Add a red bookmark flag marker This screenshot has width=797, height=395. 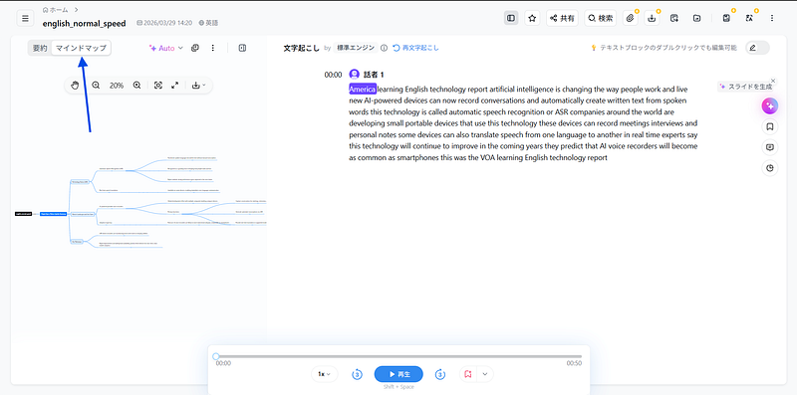tap(468, 374)
